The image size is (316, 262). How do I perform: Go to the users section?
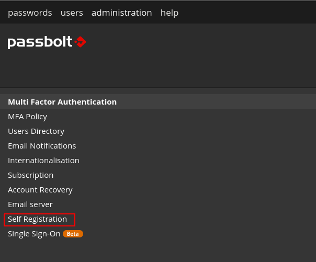72,13
